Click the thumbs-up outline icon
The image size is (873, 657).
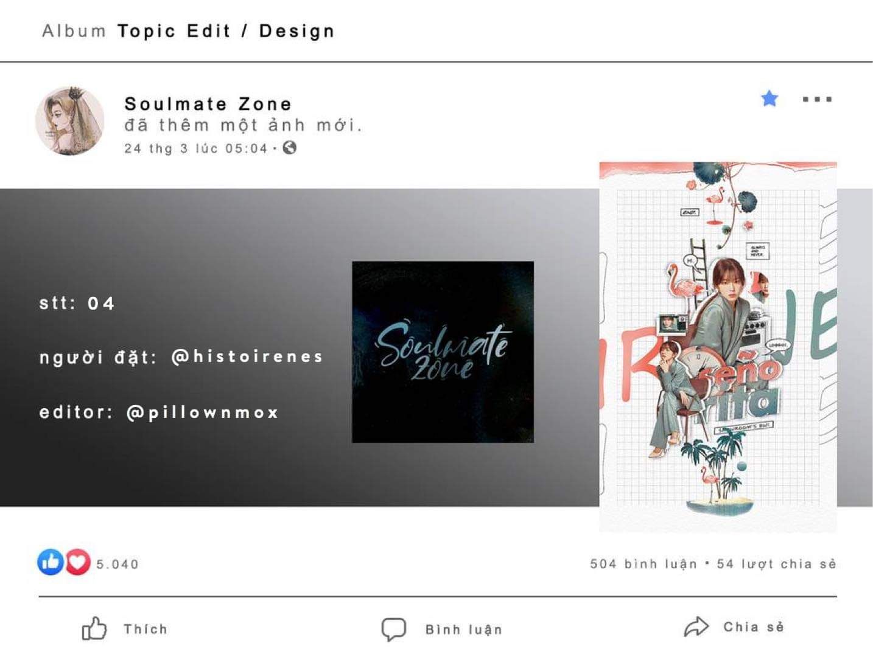pyautogui.click(x=94, y=628)
